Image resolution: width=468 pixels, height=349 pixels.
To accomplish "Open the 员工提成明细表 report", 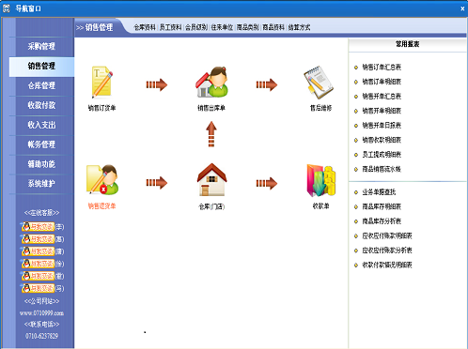I will (382, 155).
